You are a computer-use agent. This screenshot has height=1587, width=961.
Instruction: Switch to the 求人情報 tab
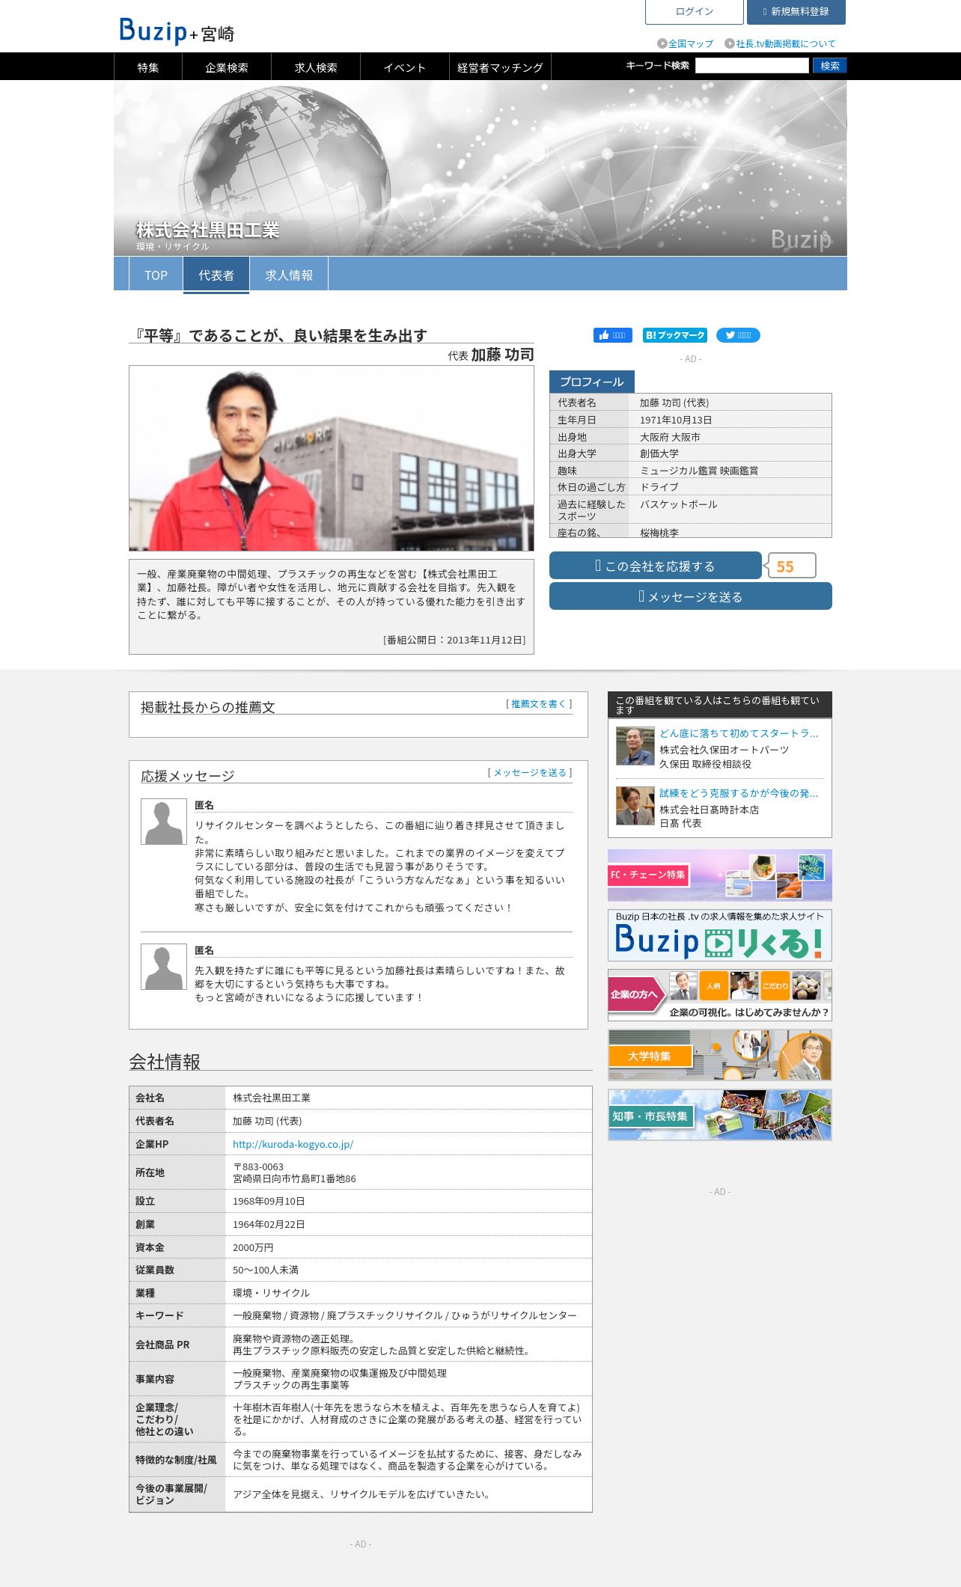289,275
